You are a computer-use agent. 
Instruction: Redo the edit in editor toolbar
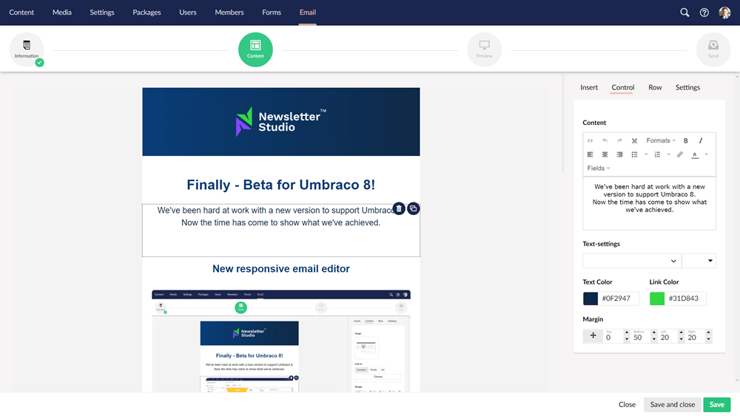click(619, 140)
